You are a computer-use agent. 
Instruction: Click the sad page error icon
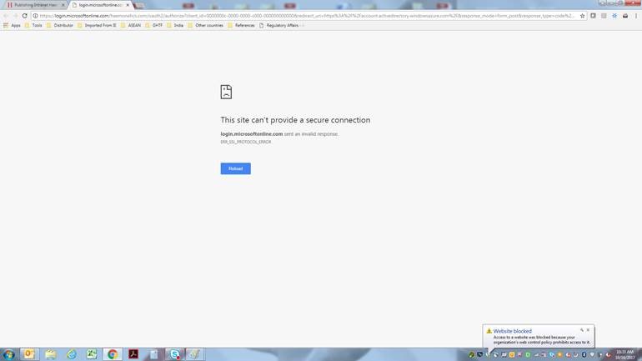click(226, 92)
